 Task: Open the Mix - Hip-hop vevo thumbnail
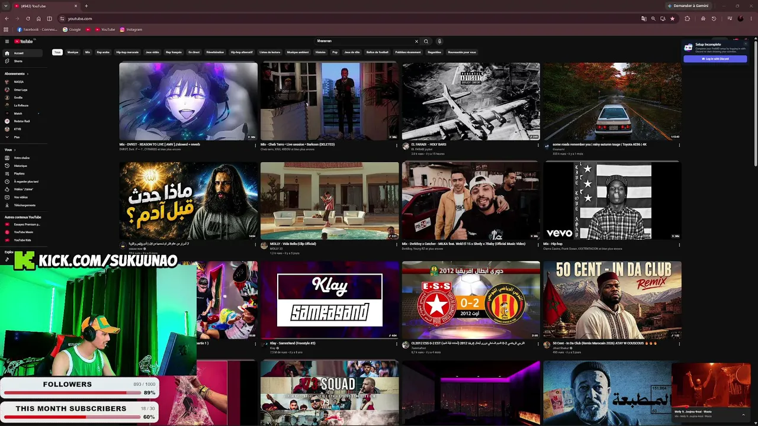[x=612, y=201]
